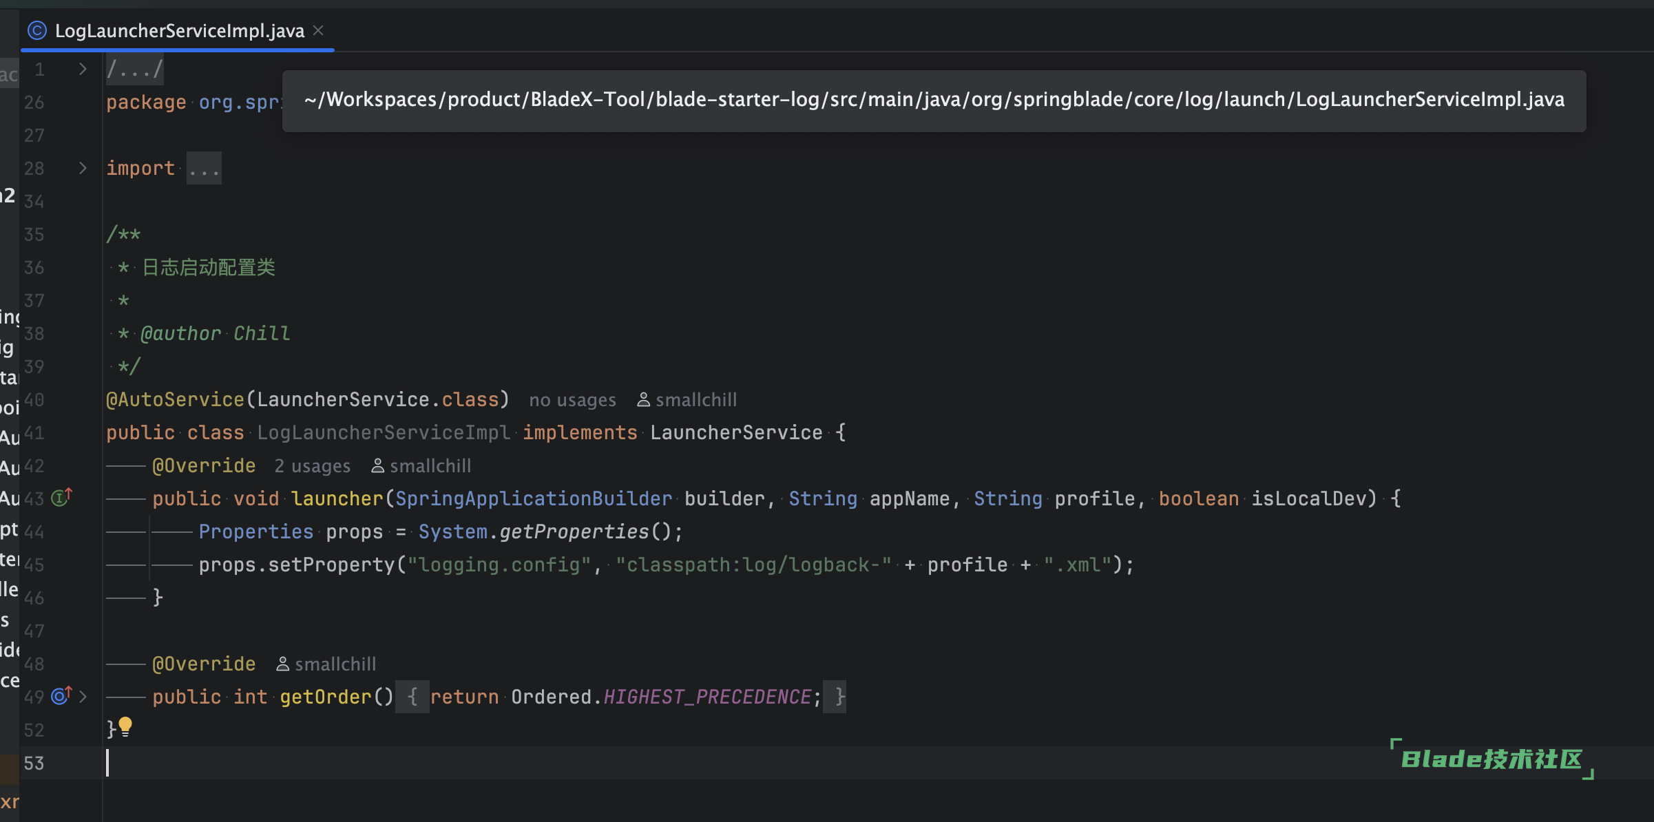This screenshot has height=822, width=1654.
Task: Expand the folded imports chevron on line 28
Action: (83, 168)
